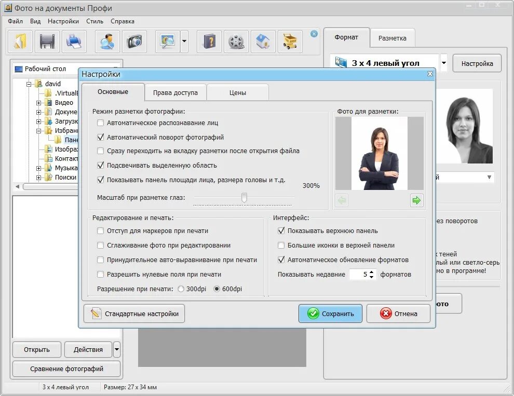The image size is (514, 396).
Task: Show next sample photo with green arrow
Action: click(x=416, y=200)
